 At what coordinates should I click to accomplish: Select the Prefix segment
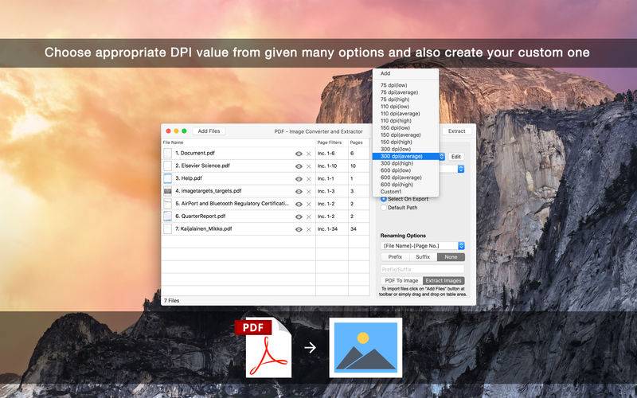tap(395, 257)
